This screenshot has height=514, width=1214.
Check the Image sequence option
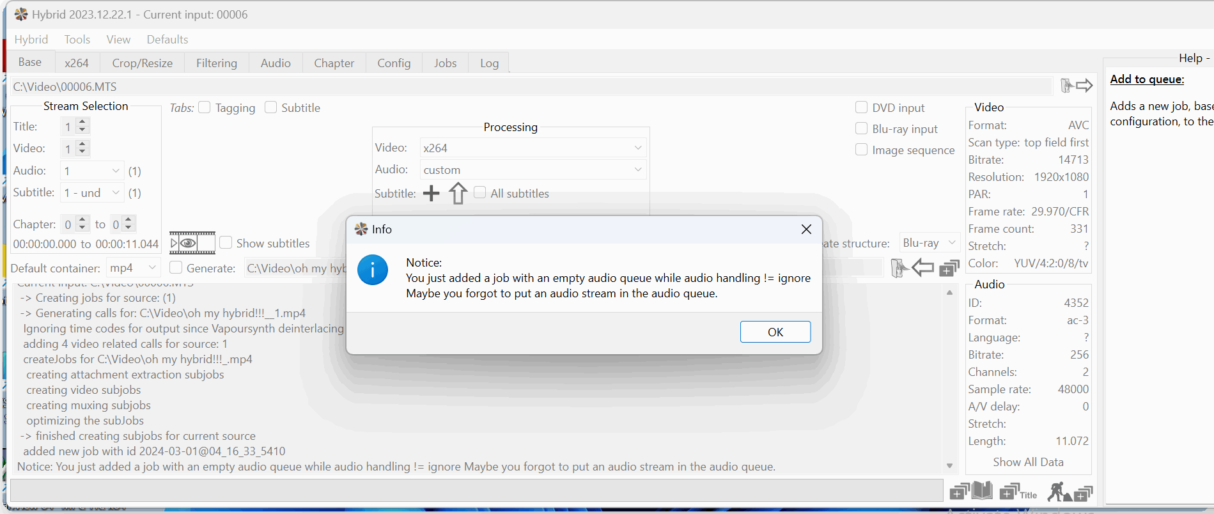[861, 150]
